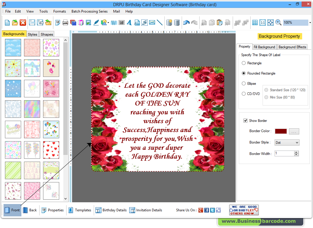313x228 pixels.
Task: Insert a picture with the image-plus icon
Action: (89, 23)
